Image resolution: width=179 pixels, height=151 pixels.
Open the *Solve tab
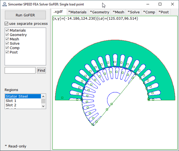pyautogui.click(x=133, y=12)
